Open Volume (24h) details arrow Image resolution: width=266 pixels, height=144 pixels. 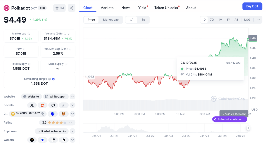(69, 34)
